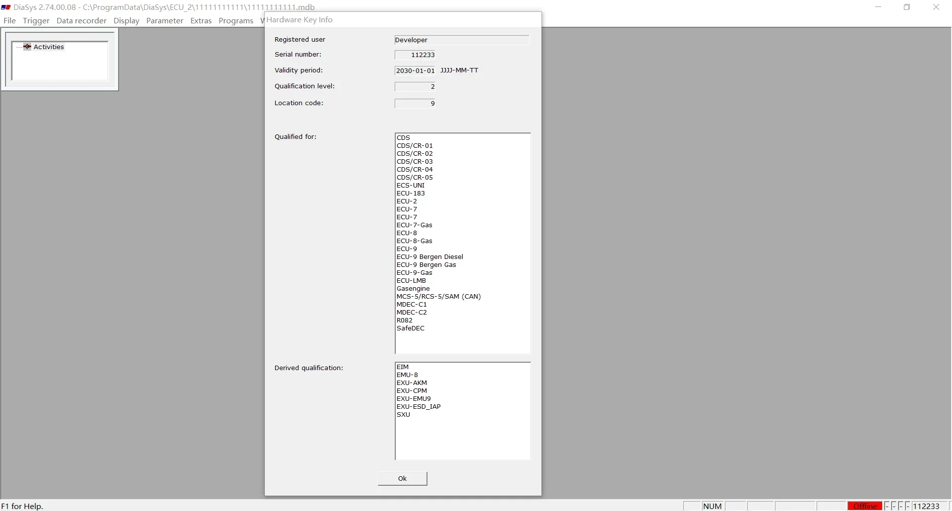Minimize the DiaSys window
Viewport: 952px width, 511px height.
[x=878, y=7]
